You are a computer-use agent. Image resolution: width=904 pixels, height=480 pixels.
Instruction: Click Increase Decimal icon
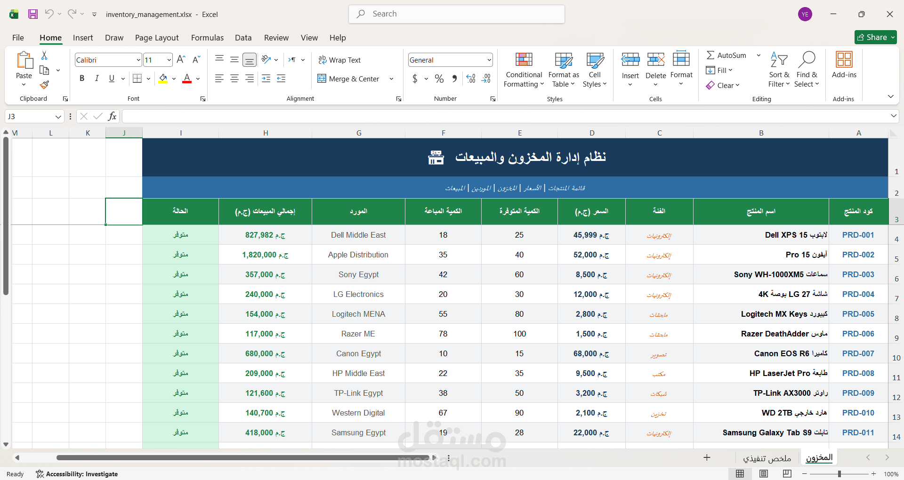pyautogui.click(x=471, y=79)
